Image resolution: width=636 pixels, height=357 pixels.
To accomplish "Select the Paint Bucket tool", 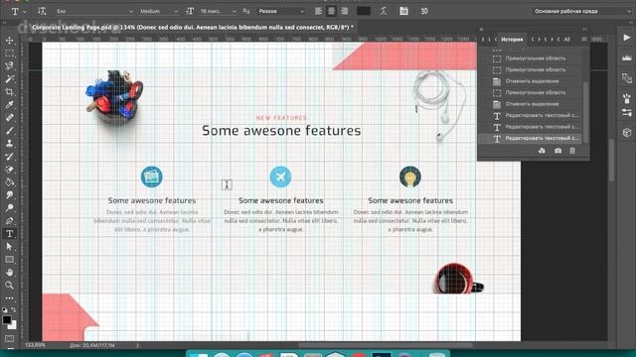I will [9, 182].
